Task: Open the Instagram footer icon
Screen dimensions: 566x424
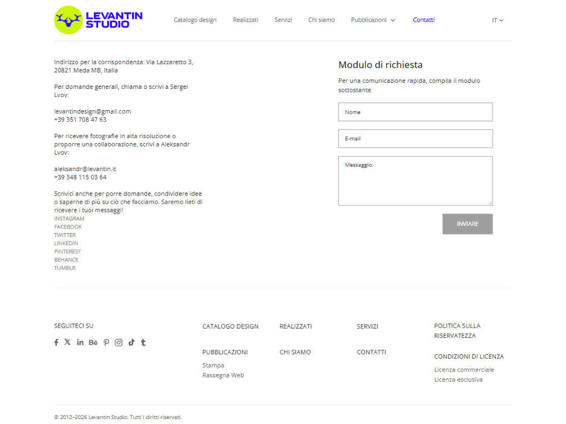Action: coord(119,343)
